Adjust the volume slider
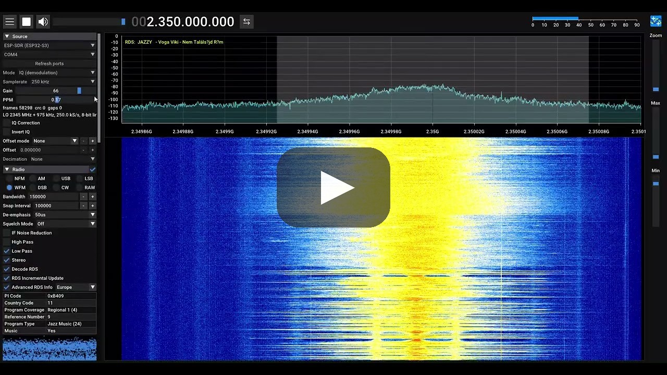667x375 pixels. coord(89,21)
